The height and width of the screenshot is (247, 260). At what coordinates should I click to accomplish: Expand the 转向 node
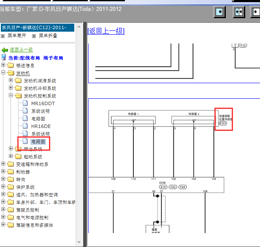click(x=3, y=179)
